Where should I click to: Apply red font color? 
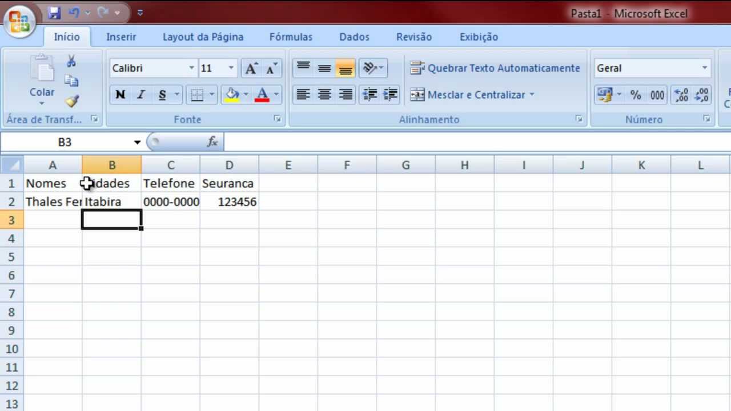coord(262,95)
